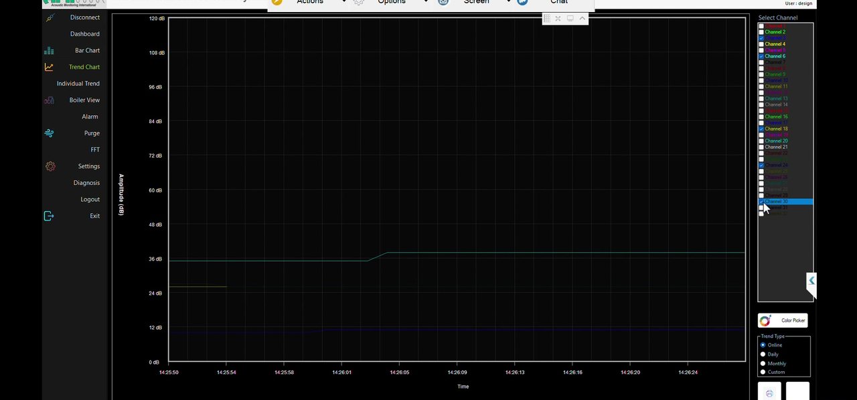Viewport: 857px width, 400px height.
Task: Click the Boiler View label
Action: pyautogui.click(x=84, y=101)
